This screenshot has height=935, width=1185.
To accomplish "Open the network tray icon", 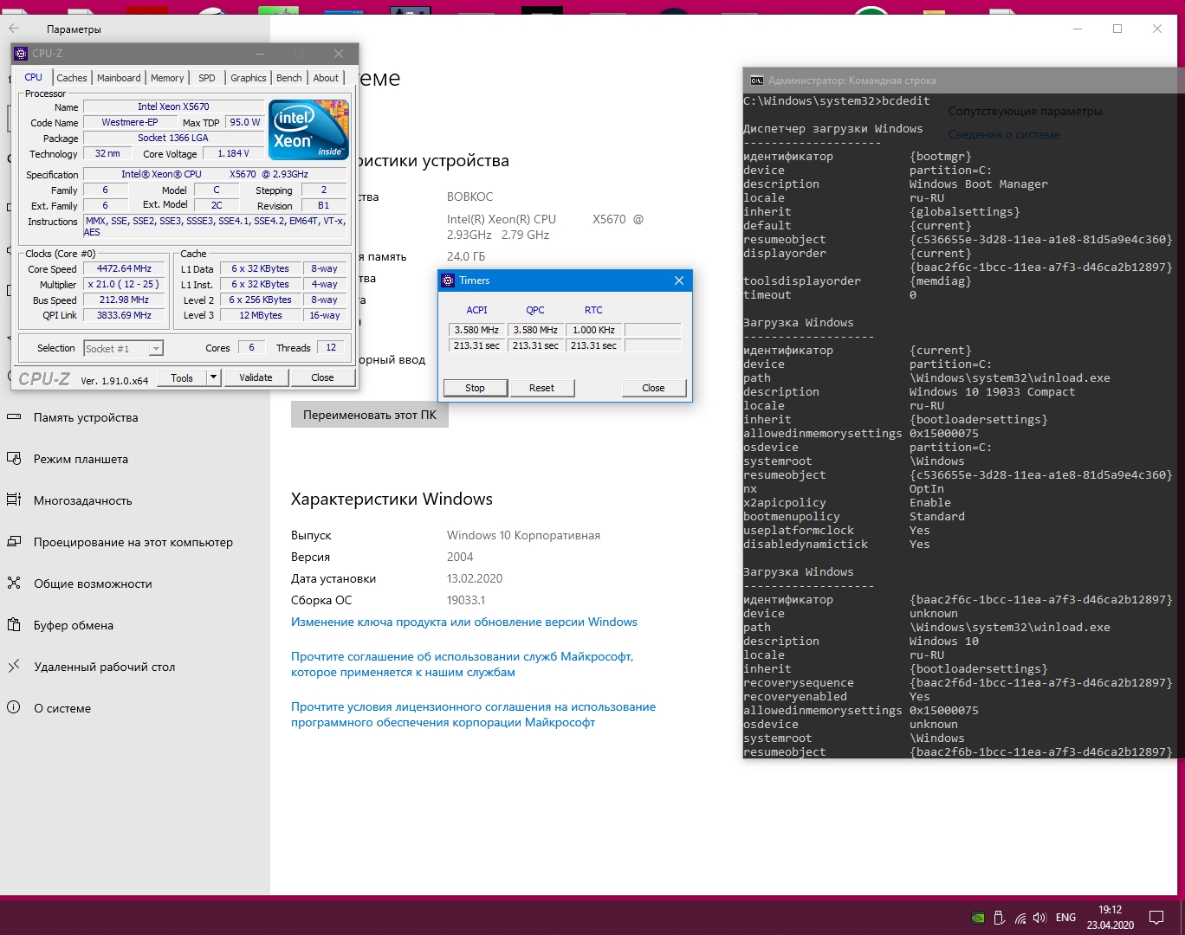I will pyautogui.click(x=1020, y=918).
